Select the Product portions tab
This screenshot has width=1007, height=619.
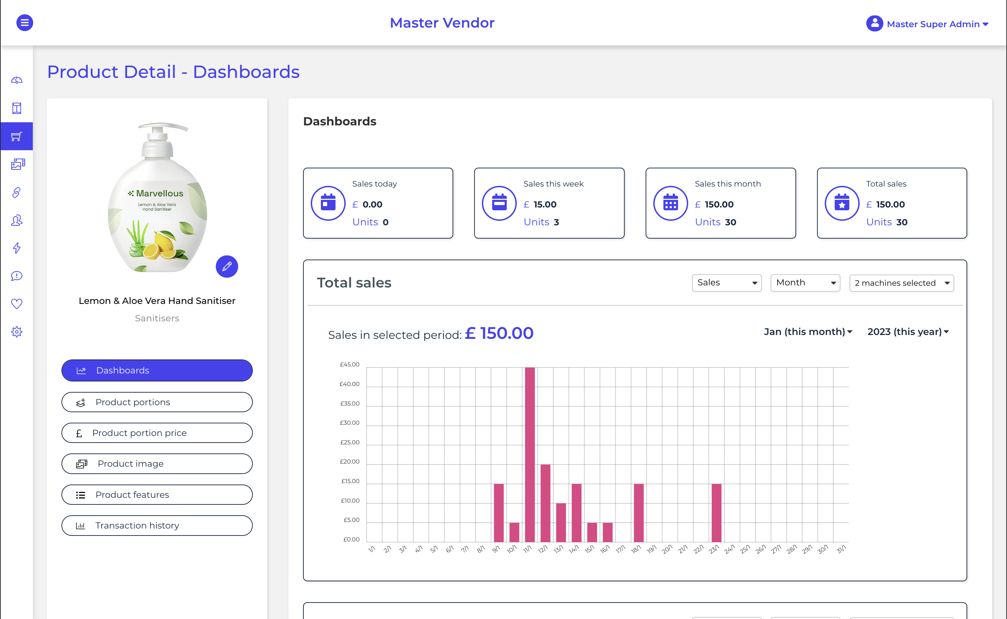pyautogui.click(x=157, y=402)
